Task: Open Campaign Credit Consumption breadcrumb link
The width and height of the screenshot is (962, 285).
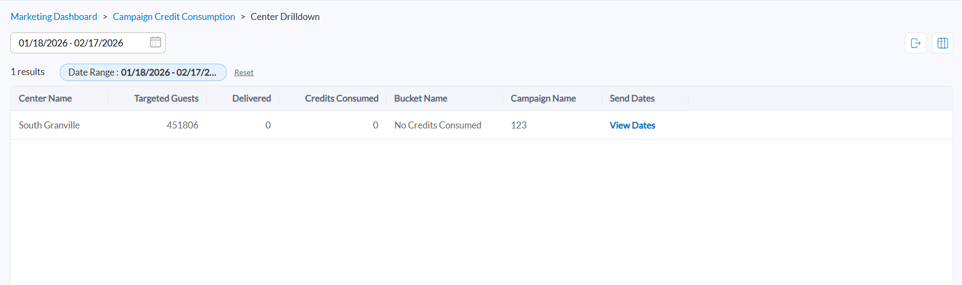Action: [x=174, y=17]
